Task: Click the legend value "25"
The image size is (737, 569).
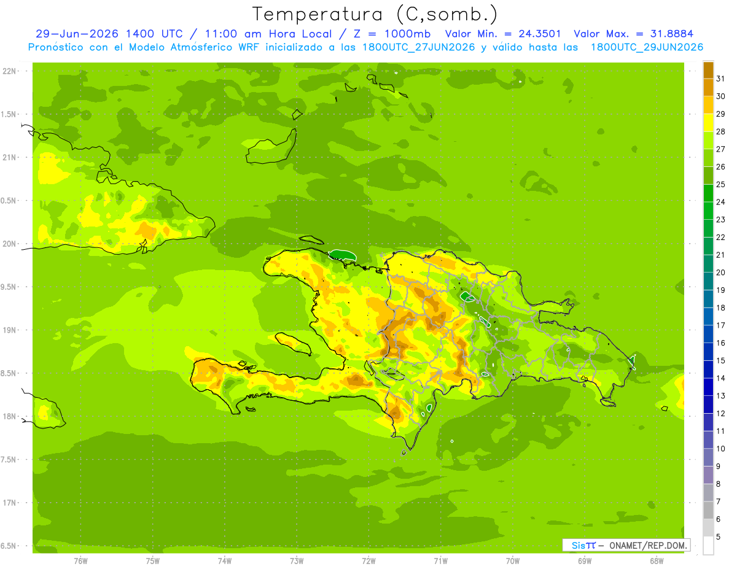Action: [x=721, y=184]
